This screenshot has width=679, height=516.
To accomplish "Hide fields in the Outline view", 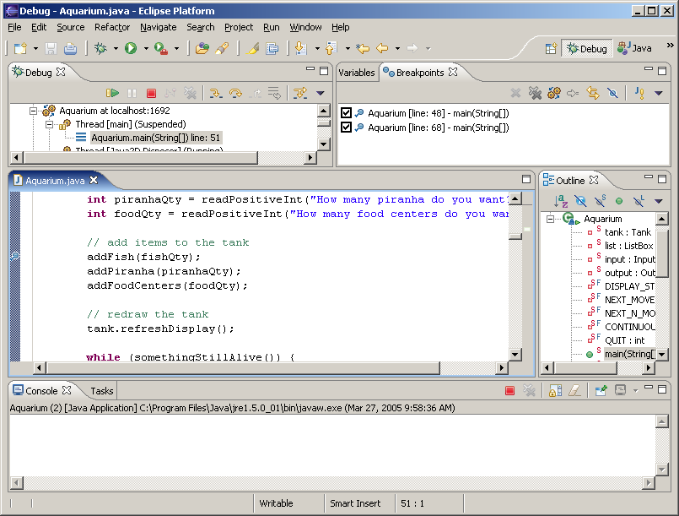I will coord(579,201).
